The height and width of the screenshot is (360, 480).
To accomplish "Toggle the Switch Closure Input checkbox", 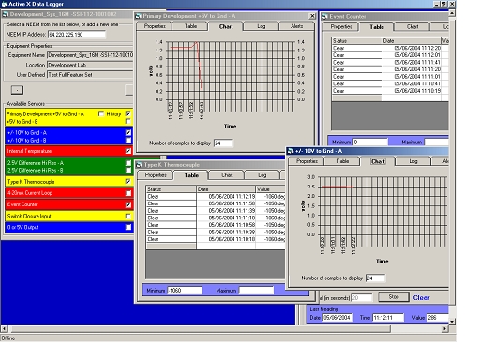I will (x=128, y=216).
